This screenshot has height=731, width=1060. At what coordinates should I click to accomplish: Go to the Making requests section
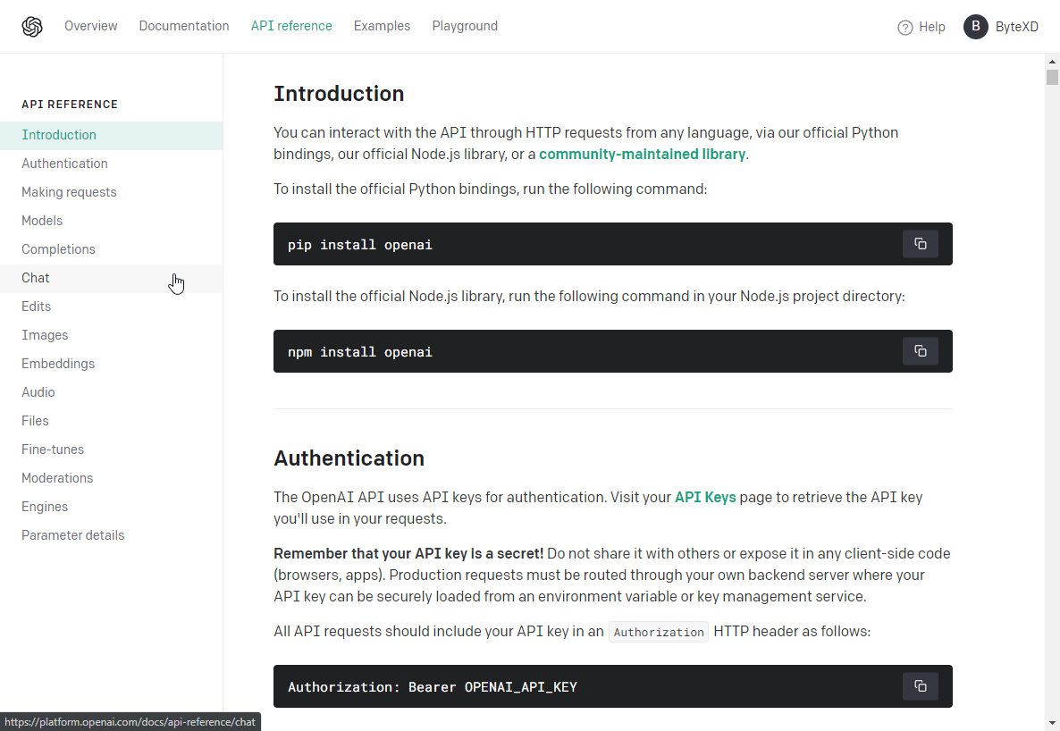coord(69,192)
